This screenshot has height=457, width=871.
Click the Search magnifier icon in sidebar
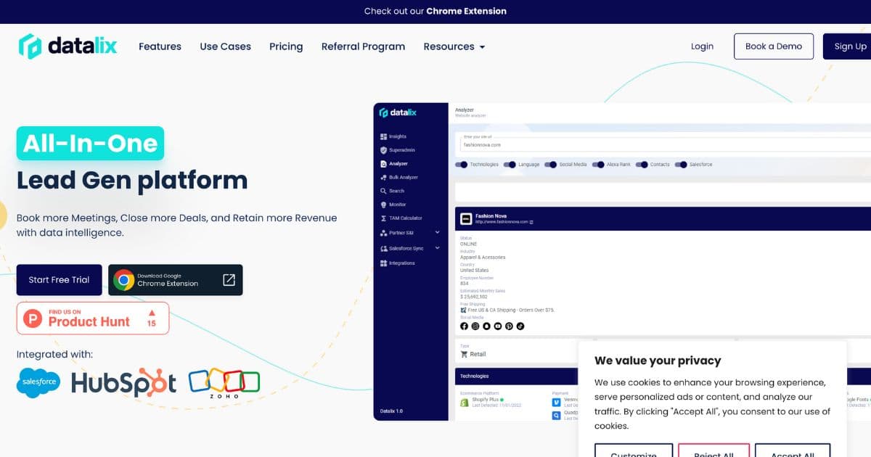tap(384, 191)
